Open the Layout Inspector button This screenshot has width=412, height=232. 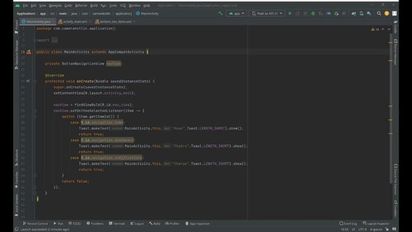coord(376,224)
